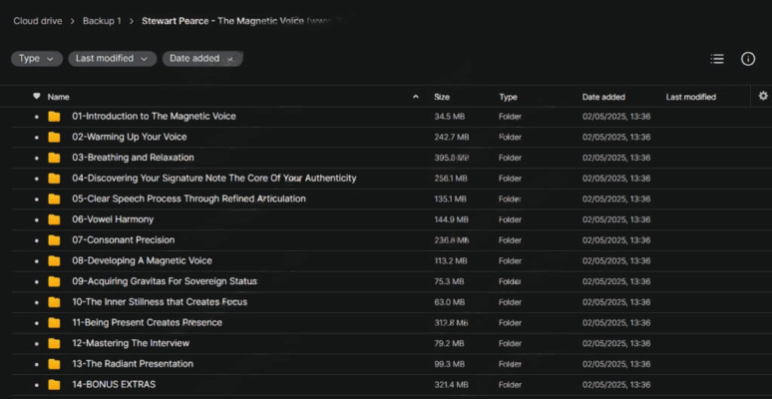Screen dimensions: 772x399
Task: Open the Date added filter dropdown
Action: 202,59
